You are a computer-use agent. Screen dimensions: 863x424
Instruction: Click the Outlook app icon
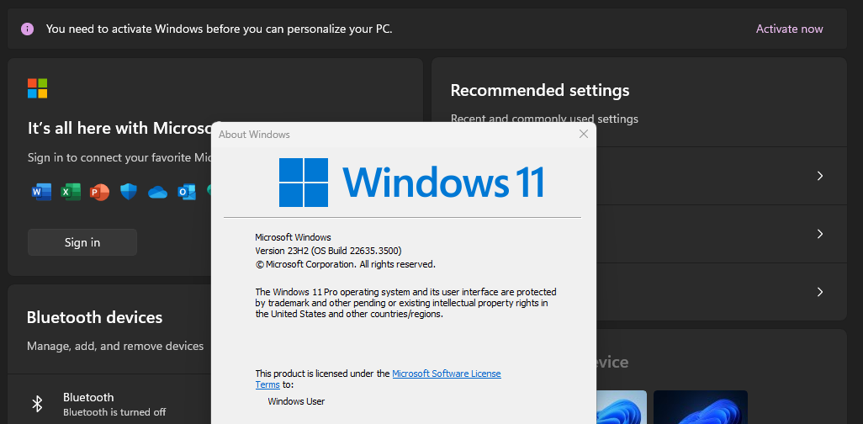click(187, 192)
